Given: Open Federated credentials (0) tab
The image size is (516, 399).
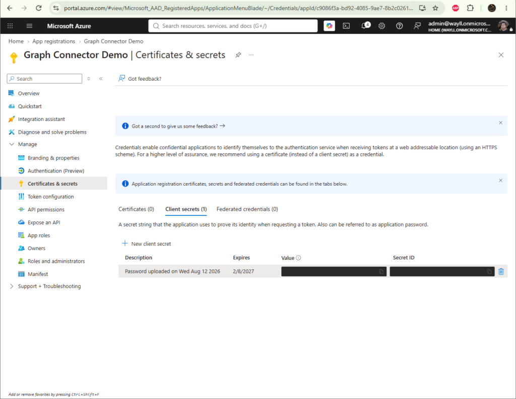Looking at the screenshot, I should (x=247, y=209).
